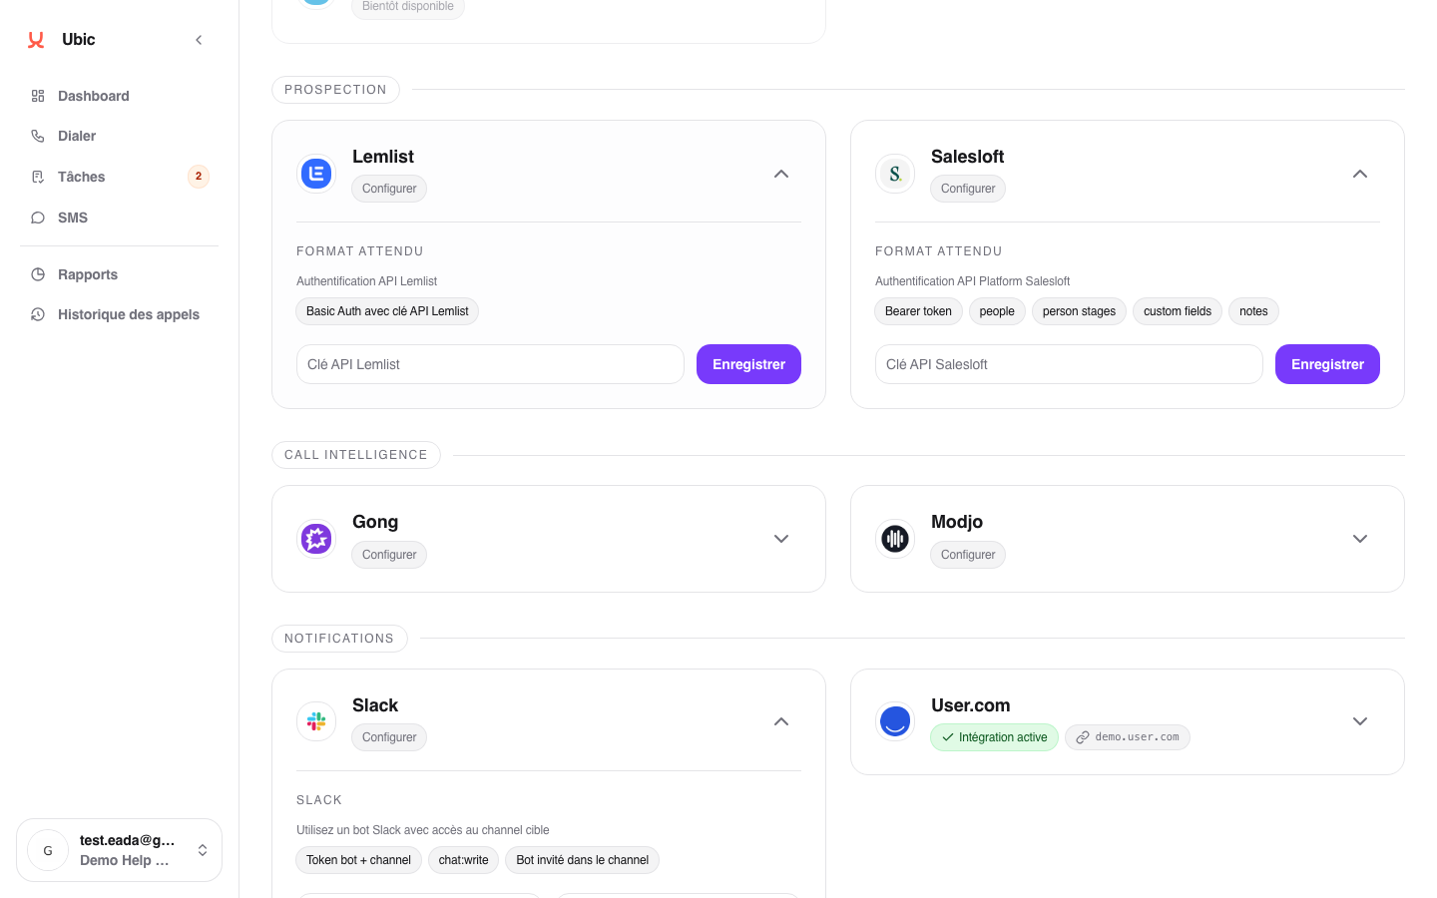Click the link icon beside demo.user.com
Image resolution: width=1437 pixels, height=898 pixels.
point(1083,737)
